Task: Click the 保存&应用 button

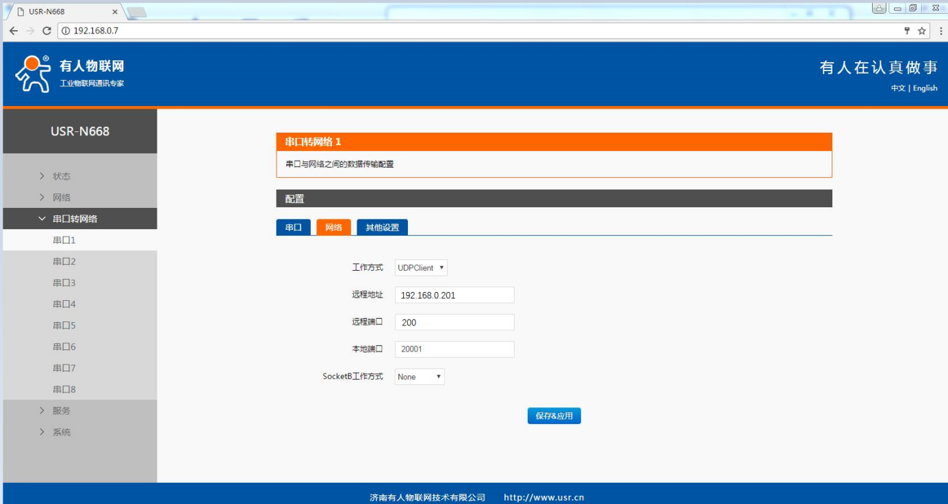Action: click(x=554, y=416)
